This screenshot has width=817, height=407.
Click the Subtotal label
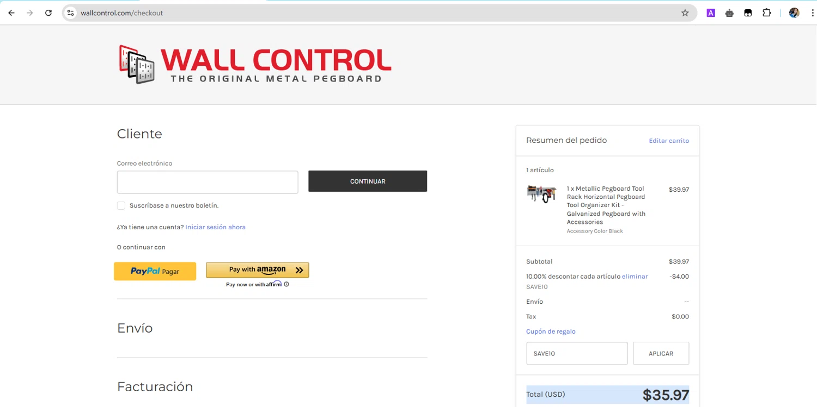click(539, 262)
